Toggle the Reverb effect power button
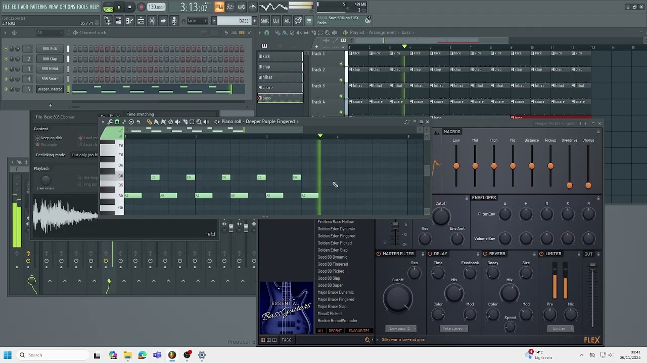The height and width of the screenshot is (363, 647). tap(485, 254)
